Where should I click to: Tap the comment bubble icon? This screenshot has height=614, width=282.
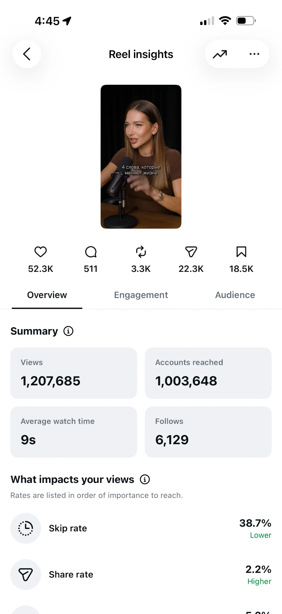(x=91, y=252)
